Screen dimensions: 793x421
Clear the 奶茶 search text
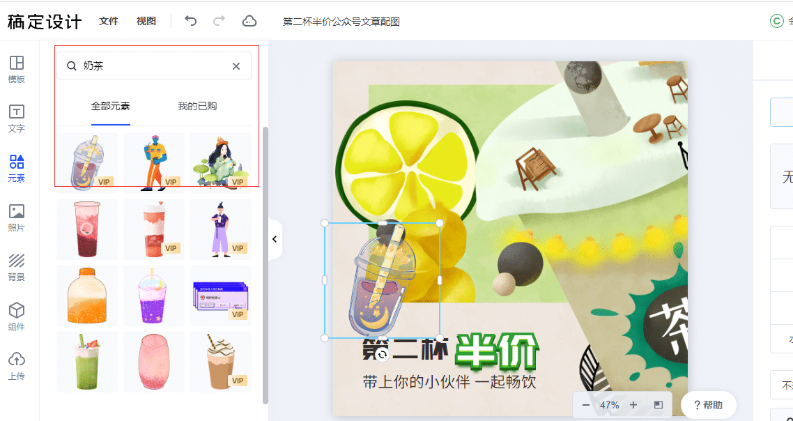coord(236,66)
